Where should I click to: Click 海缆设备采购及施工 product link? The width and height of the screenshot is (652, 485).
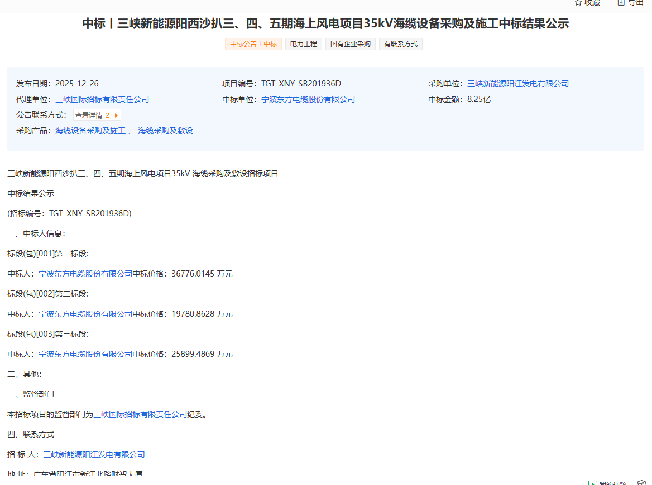90,130
